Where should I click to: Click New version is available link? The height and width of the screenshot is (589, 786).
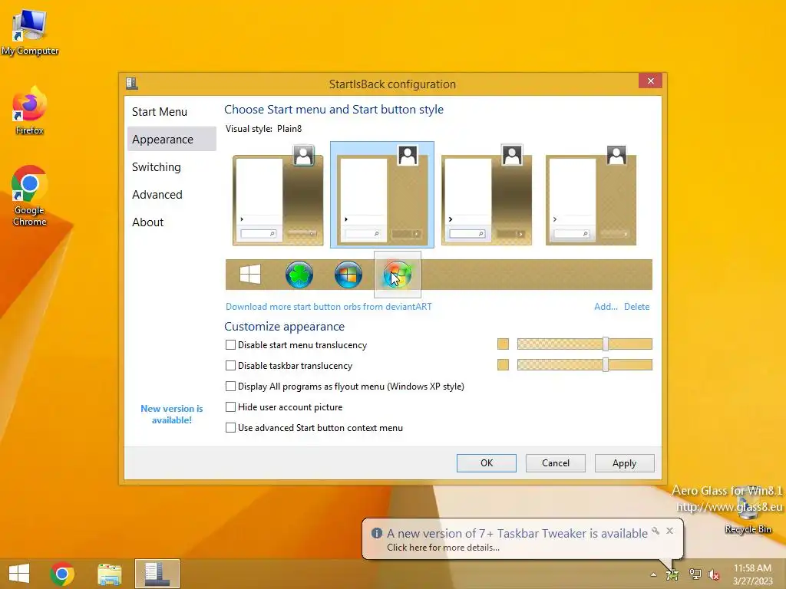[171, 414]
